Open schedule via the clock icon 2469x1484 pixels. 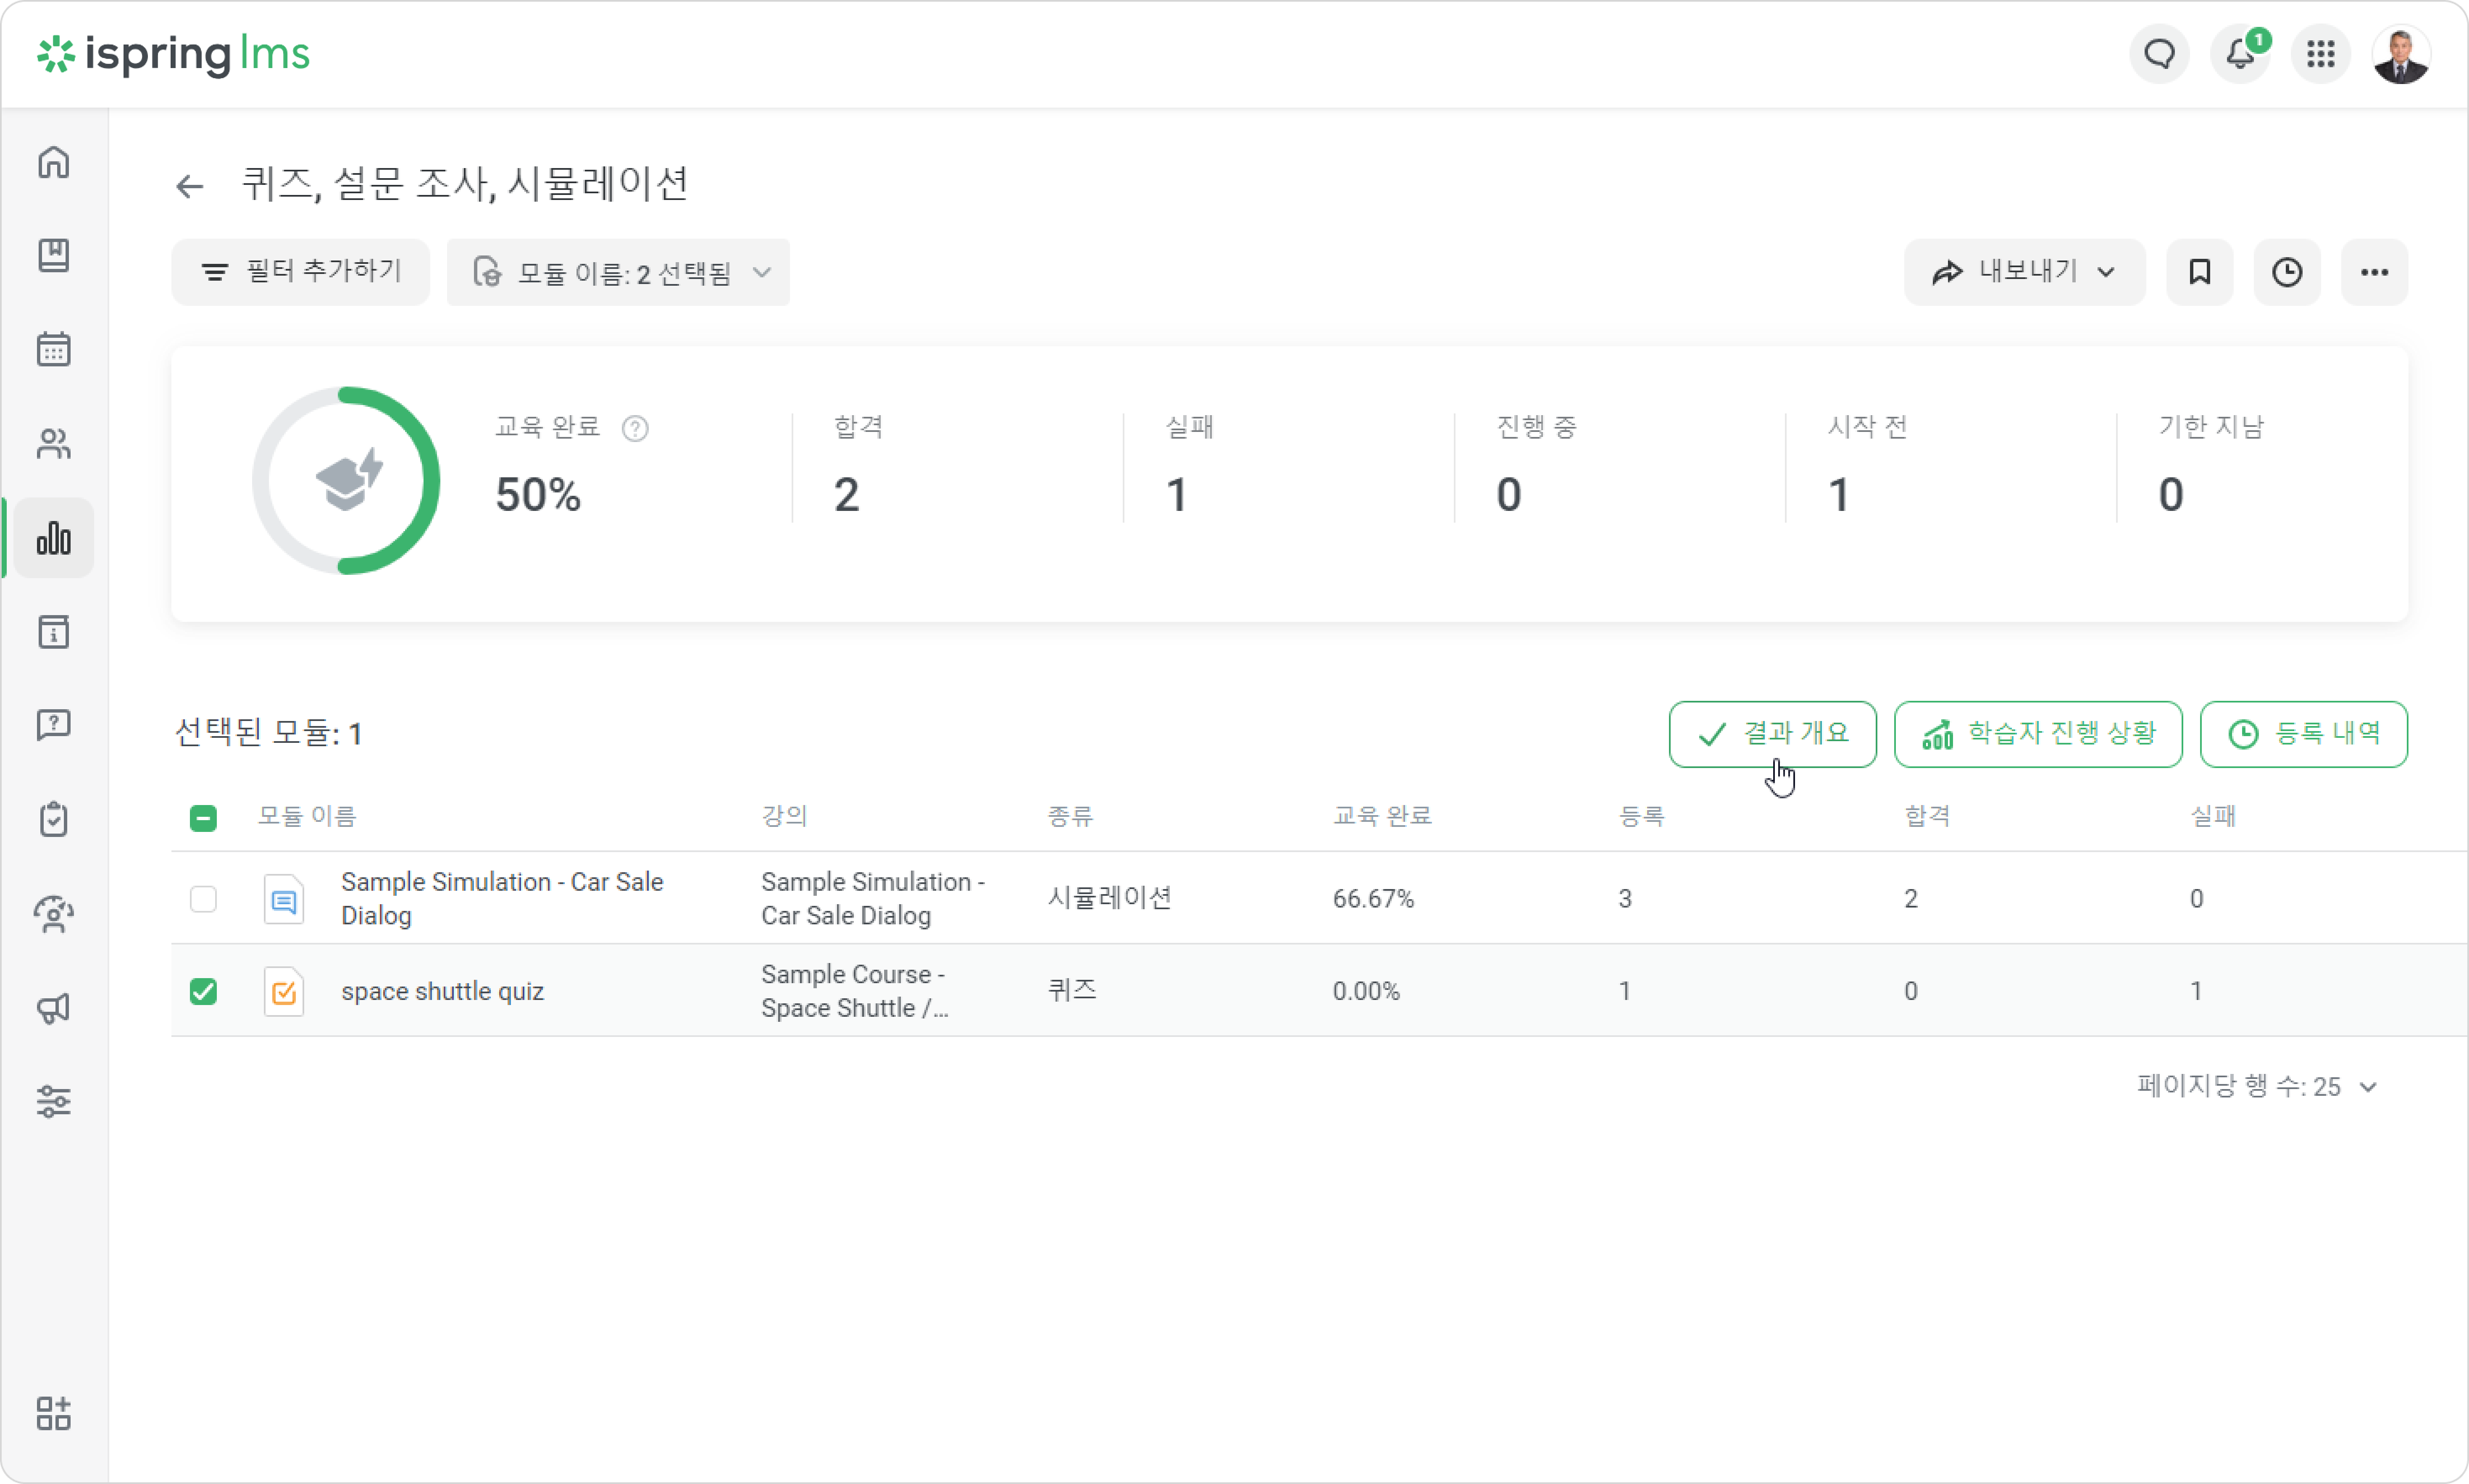[x=2288, y=272]
